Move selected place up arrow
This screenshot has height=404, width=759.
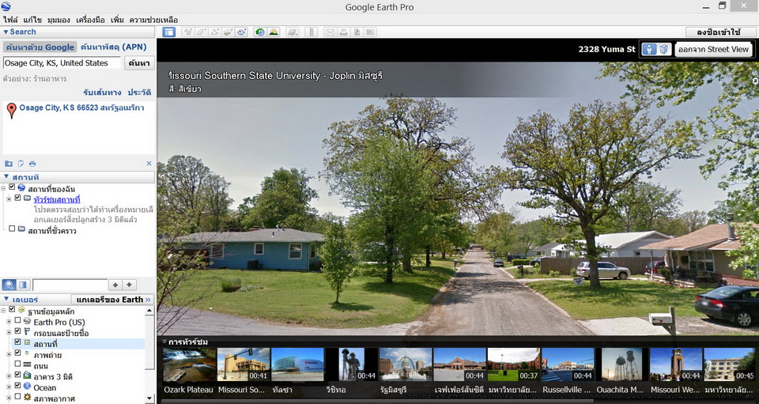[x=115, y=285]
